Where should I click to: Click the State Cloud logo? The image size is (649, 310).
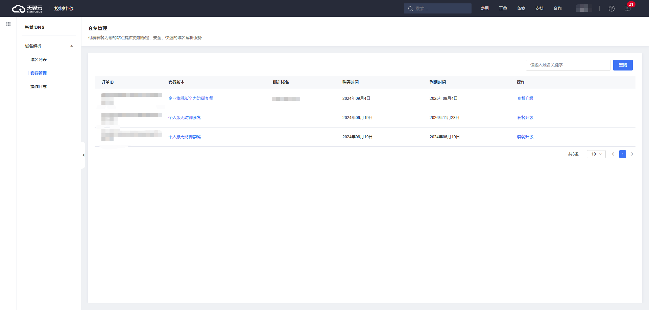(x=27, y=9)
